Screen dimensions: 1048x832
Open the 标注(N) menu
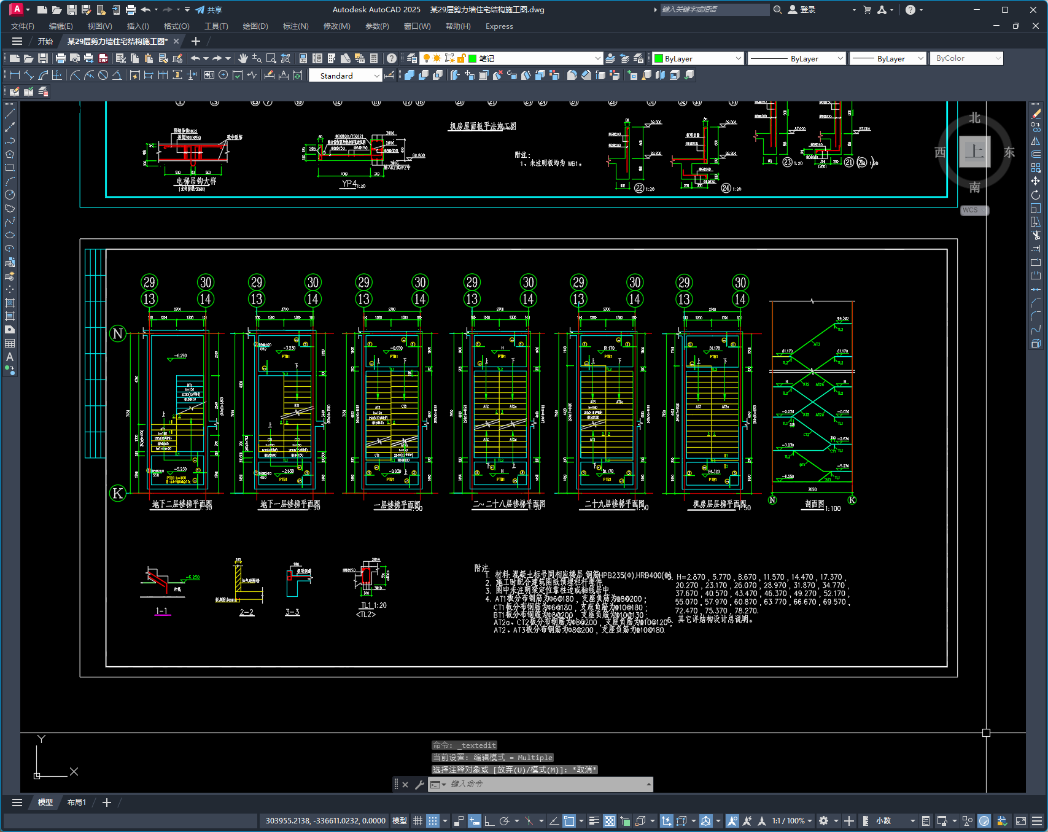coord(295,26)
